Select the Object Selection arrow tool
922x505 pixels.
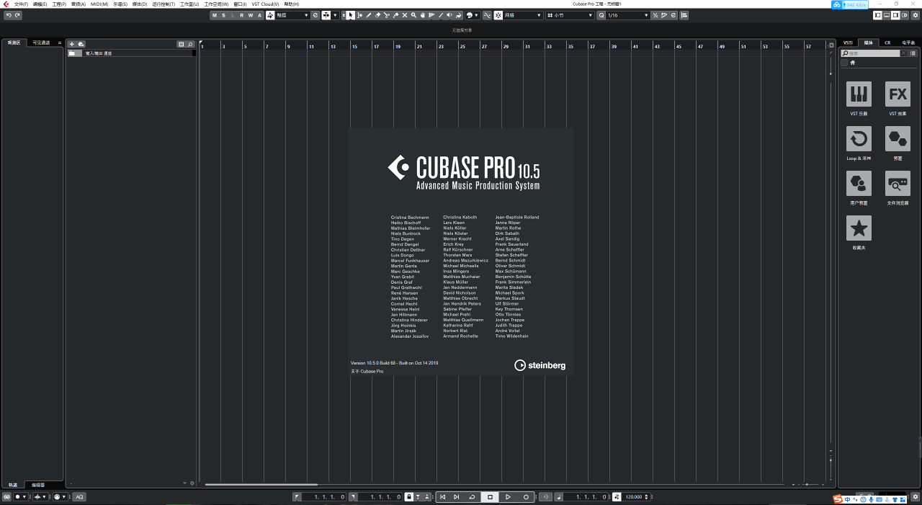click(x=351, y=15)
